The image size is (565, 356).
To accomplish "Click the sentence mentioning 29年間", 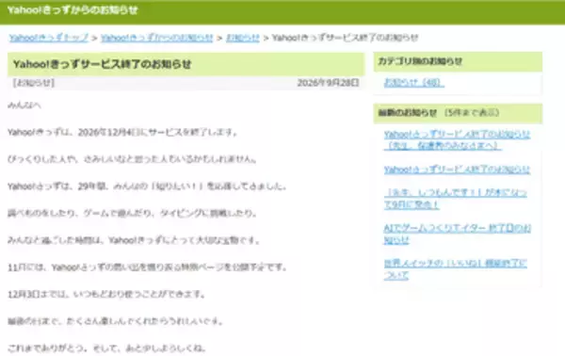I will coord(147,186).
